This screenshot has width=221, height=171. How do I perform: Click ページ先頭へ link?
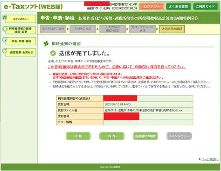pos(210,159)
